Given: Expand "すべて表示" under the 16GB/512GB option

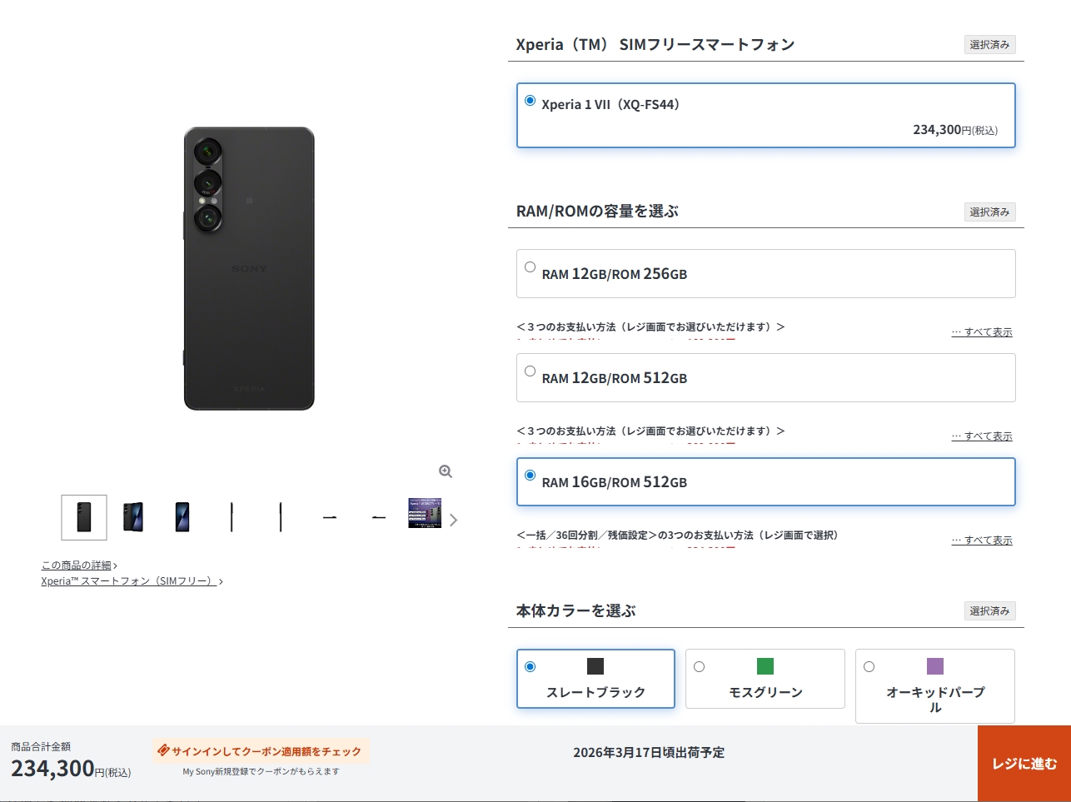Looking at the screenshot, I should tap(983, 540).
